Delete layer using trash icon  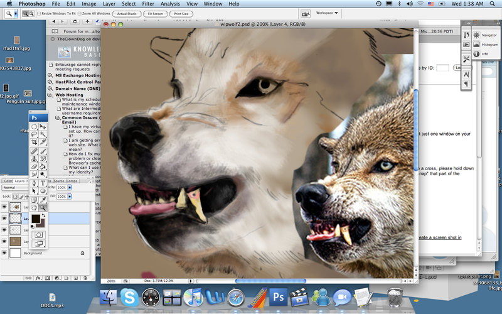pos(85,278)
